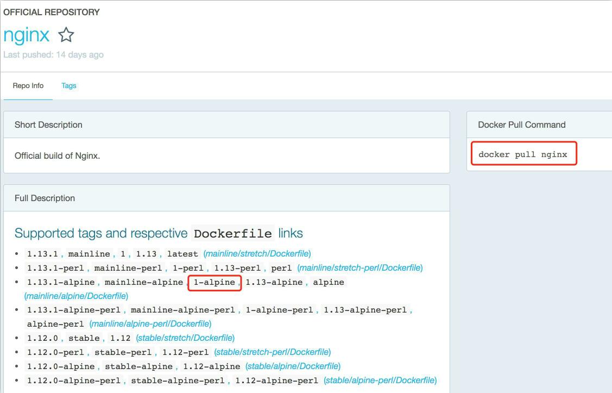Click the 1.13.1-perl tag text

[55, 268]
